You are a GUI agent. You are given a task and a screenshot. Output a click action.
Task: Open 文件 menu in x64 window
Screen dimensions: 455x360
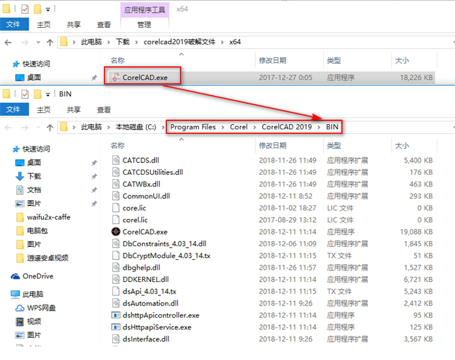[14, 24]
